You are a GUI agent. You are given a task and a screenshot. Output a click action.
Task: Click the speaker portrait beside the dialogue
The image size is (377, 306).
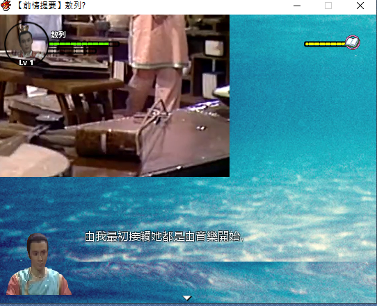pyautogui.click(x=38, y=264)
